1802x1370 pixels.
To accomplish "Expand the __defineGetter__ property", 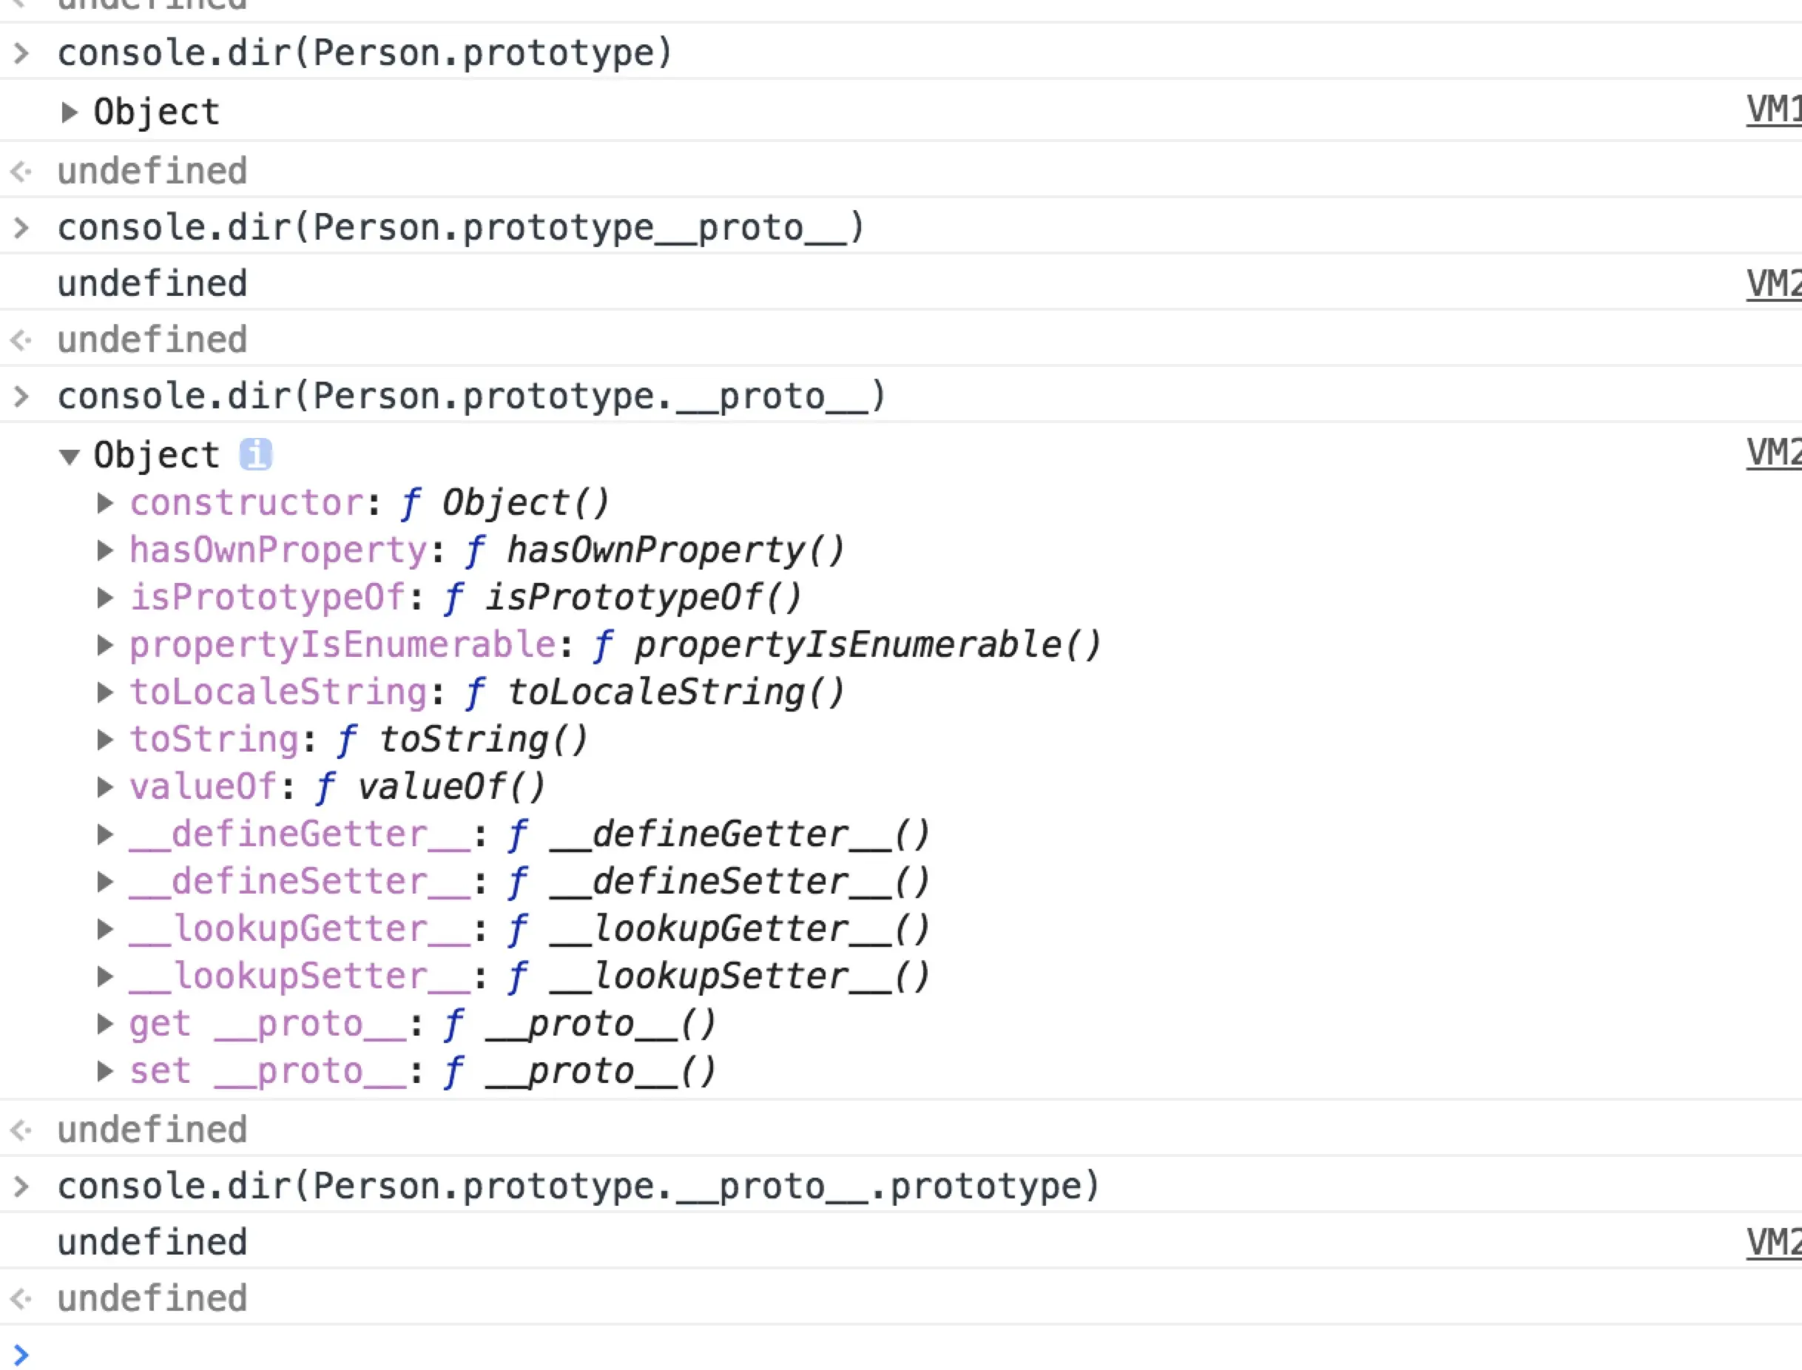I will 104,834.
